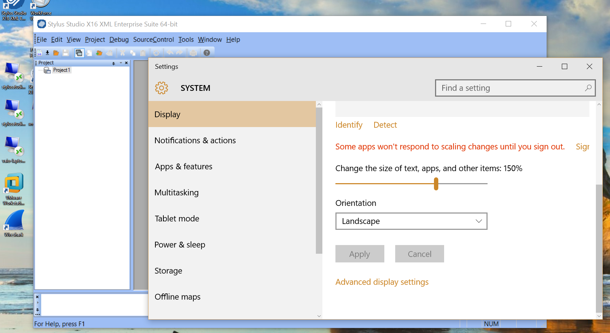The image size is (610, 333).
Task: Click the Help question mark toolbar icon
Action: (206, 53)
